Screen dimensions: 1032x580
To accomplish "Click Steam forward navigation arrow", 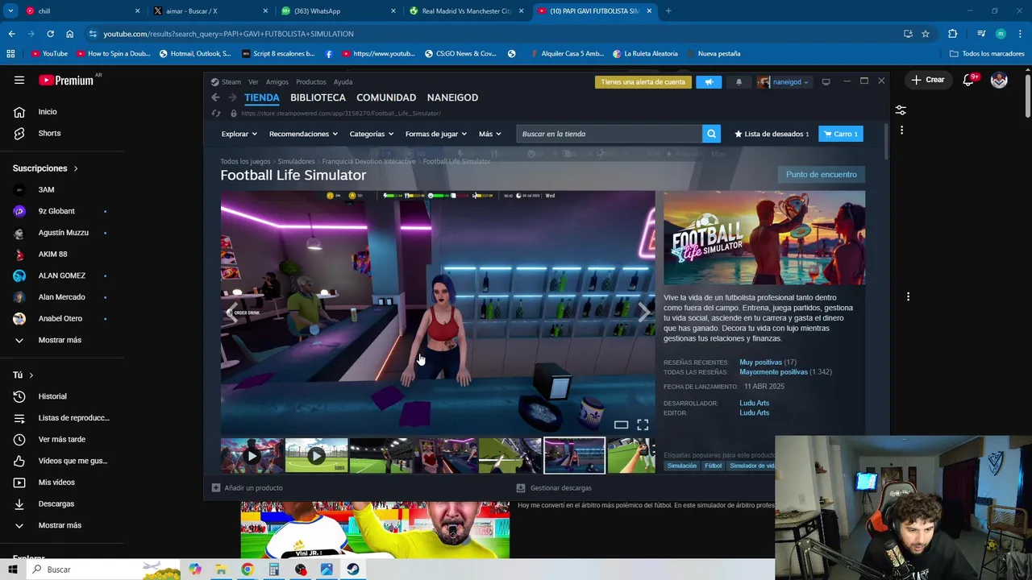I will tap(233, 97).
